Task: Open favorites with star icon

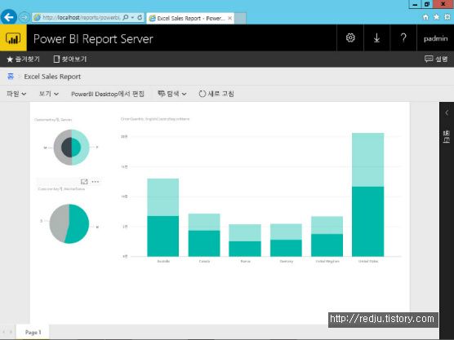Action: click(x=23, y=60)
